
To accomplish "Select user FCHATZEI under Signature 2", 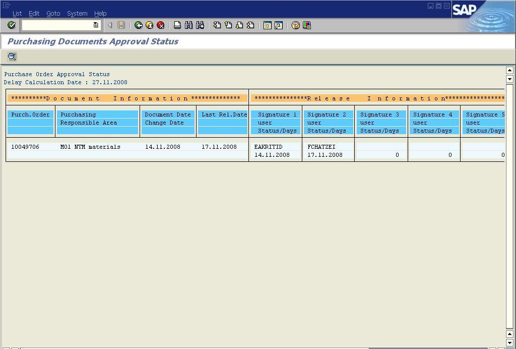I will pos(321,147).
